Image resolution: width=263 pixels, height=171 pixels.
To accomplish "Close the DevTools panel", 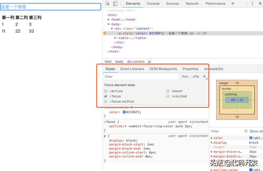I will [x=260, y=3].
